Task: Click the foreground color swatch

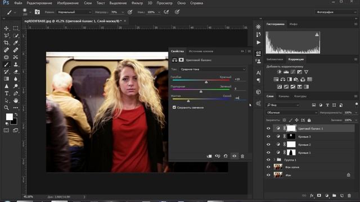Action: click(9, 117)
